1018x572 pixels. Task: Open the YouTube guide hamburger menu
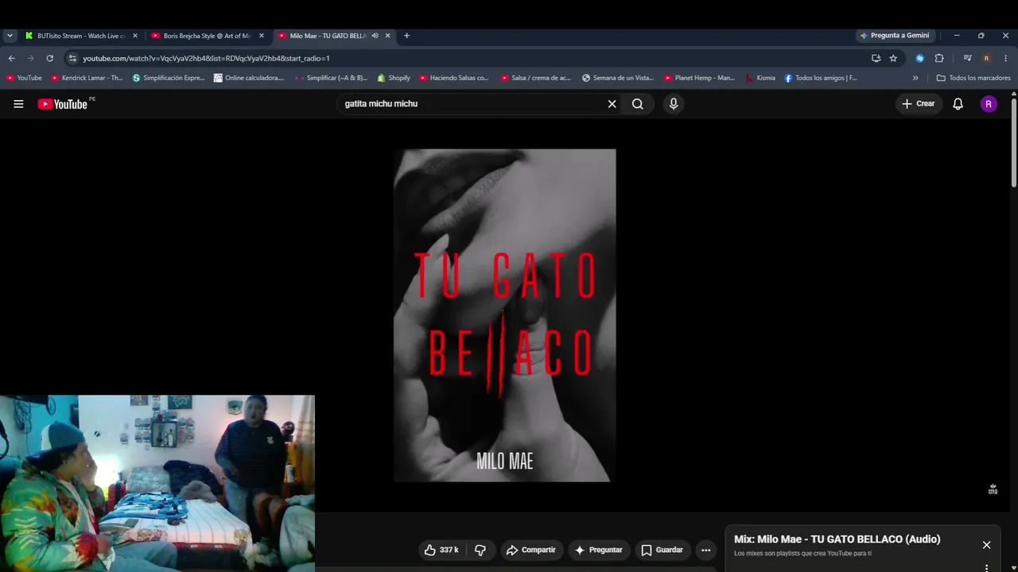18,104
